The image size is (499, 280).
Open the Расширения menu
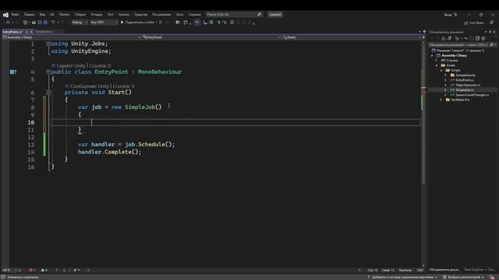(161, 15)
